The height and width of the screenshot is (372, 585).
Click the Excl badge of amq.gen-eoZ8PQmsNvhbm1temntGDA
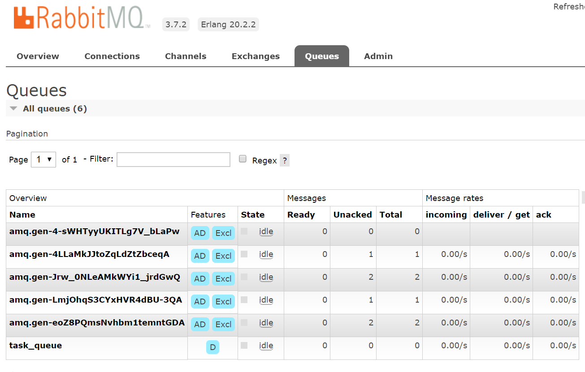tap(223, 324)
